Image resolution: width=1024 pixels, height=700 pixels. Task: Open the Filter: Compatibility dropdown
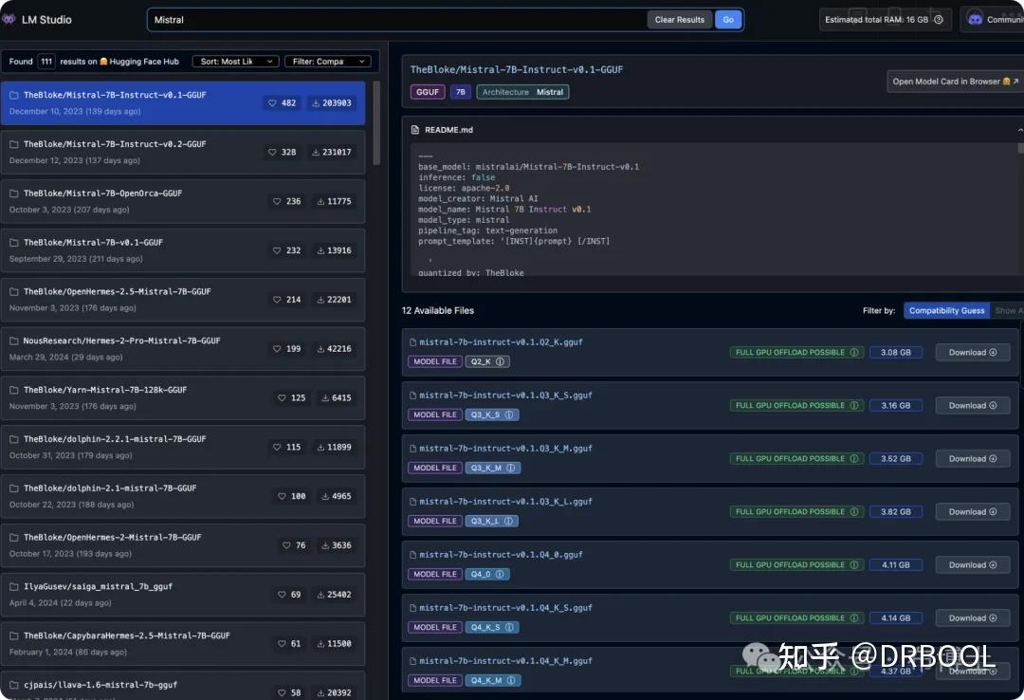pos(328,61)
